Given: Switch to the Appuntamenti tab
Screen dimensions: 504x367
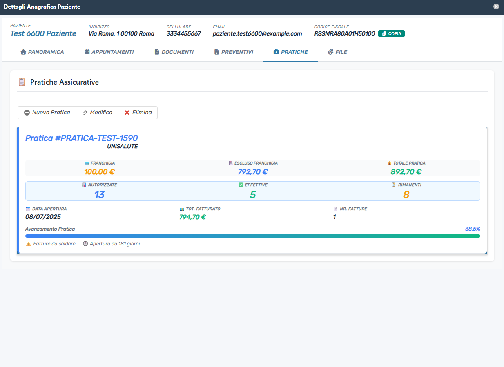Looking at the screenshot, I should point(109,52).
